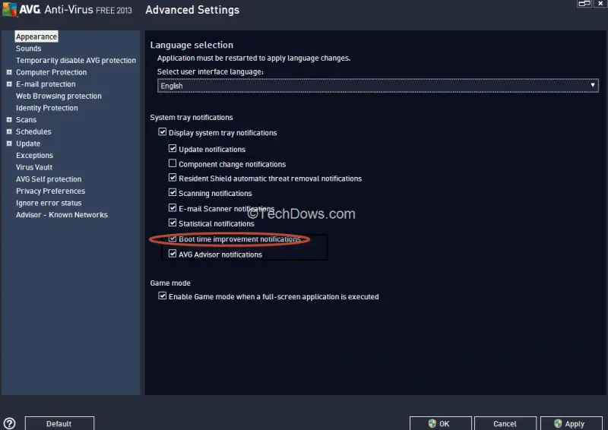Open Sounds settings
Screen dimensions: 608x430
click(28, 49)
